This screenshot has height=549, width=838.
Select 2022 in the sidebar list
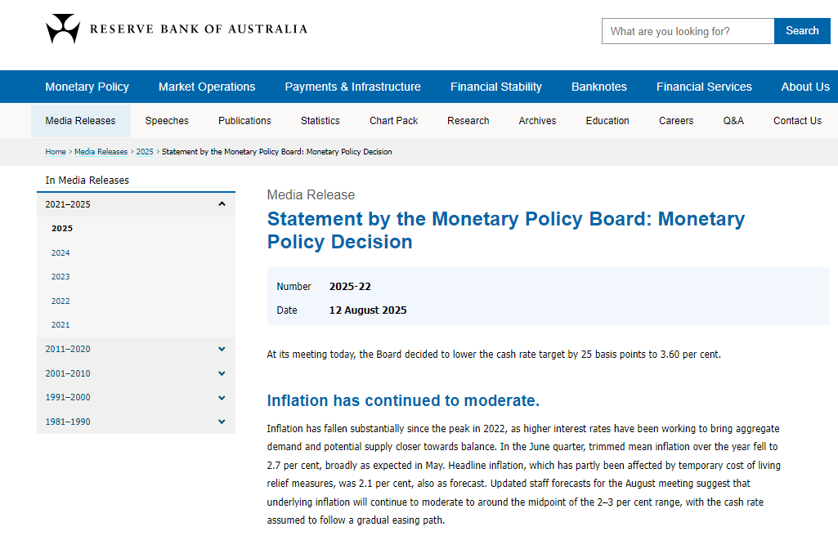(x=60, y=301)
